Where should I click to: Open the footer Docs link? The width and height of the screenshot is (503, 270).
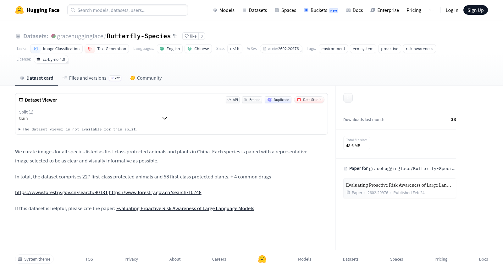coord(483,259)
